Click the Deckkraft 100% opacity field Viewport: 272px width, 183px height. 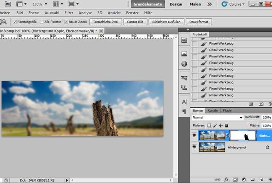(266, 117)
